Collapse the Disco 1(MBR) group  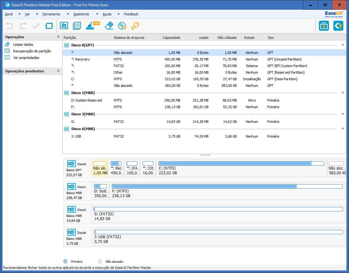(x=343, y=93)
